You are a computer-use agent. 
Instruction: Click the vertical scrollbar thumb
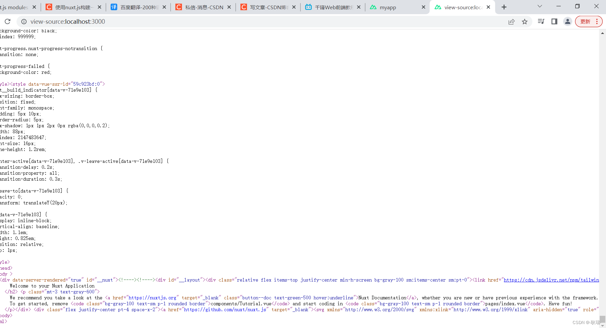[603, 319]
